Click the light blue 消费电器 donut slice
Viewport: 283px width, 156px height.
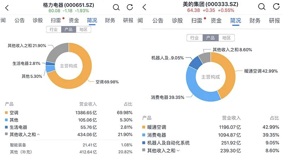point(194,88)
